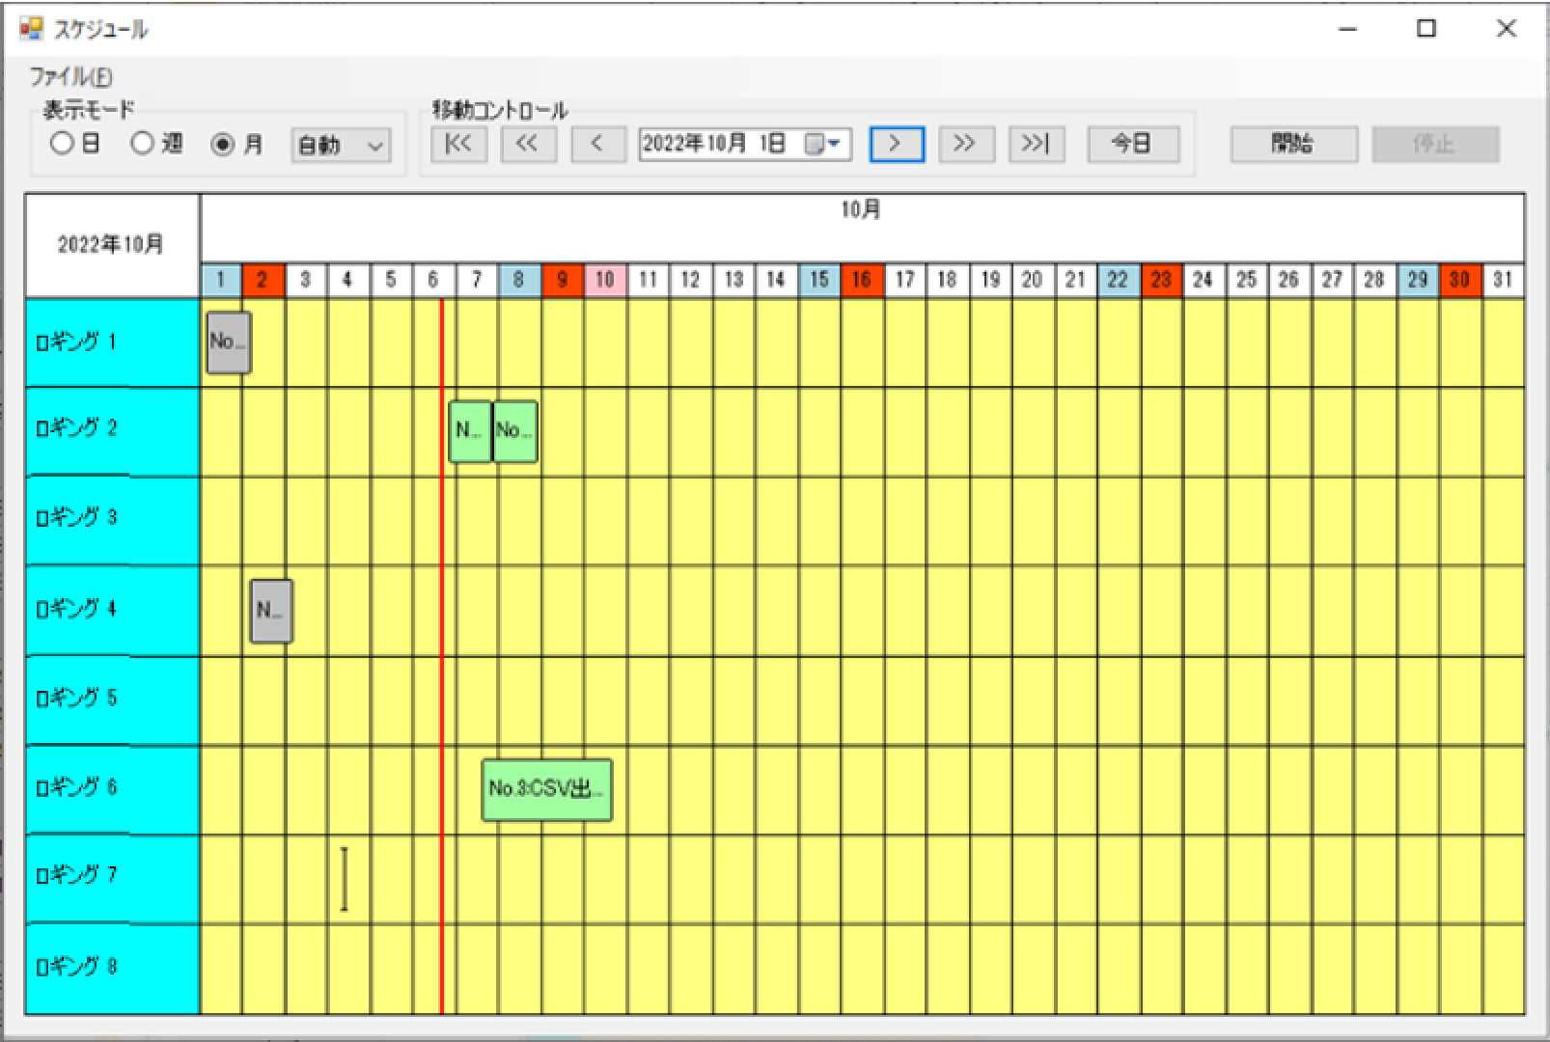Image resolution: width=1550 pixels, height=1042 pixels.
Task: Select the 月 display mode radio button
Action: [x=223, y=145]
